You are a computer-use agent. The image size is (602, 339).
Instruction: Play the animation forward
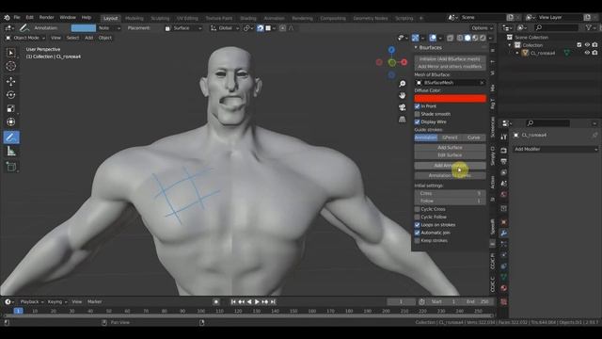click(257, 301)
